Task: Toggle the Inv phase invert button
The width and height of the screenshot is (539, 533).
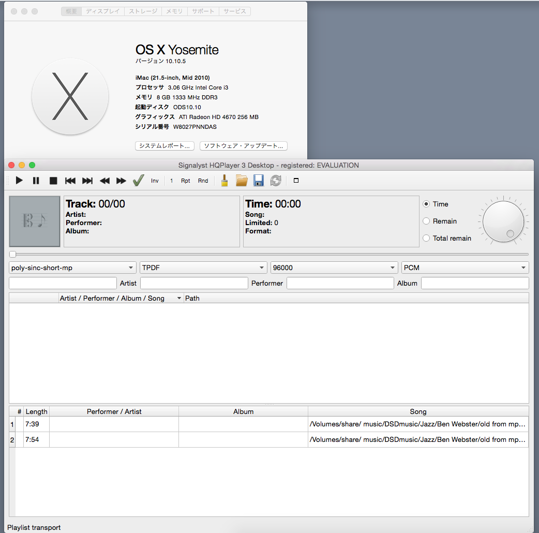Action: point(155,181)
